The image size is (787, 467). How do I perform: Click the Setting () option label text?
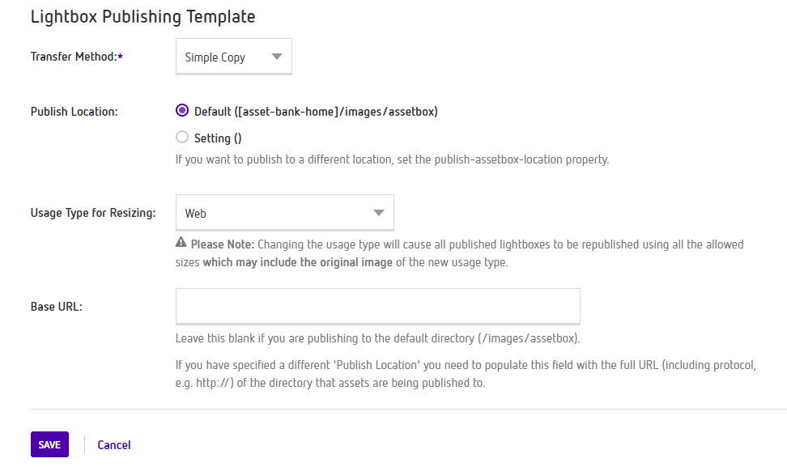(218, 138)
